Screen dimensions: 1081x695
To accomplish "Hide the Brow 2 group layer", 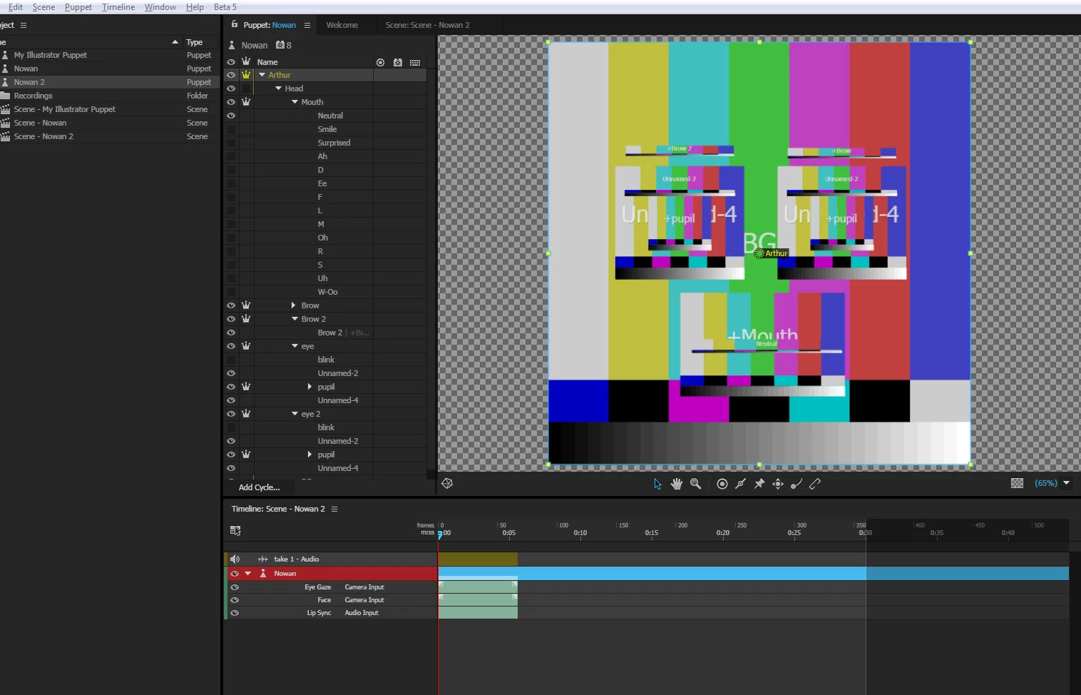I will pos(231,319).
